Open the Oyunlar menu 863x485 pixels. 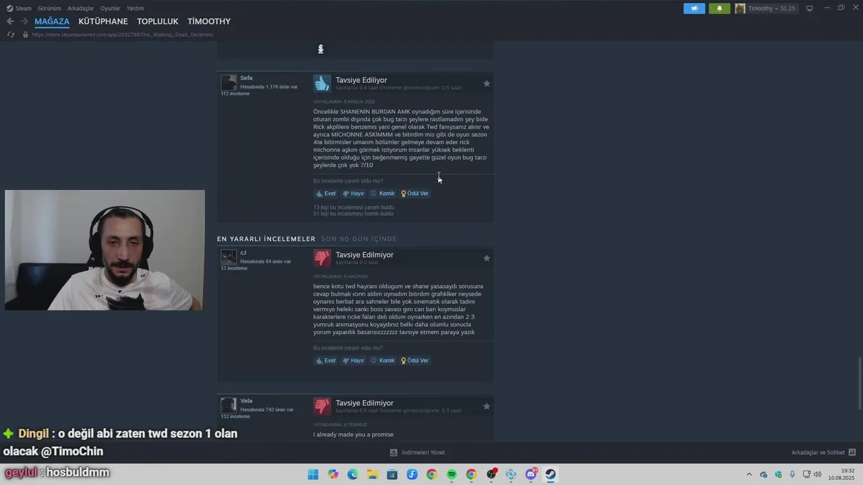coord(111,8)
